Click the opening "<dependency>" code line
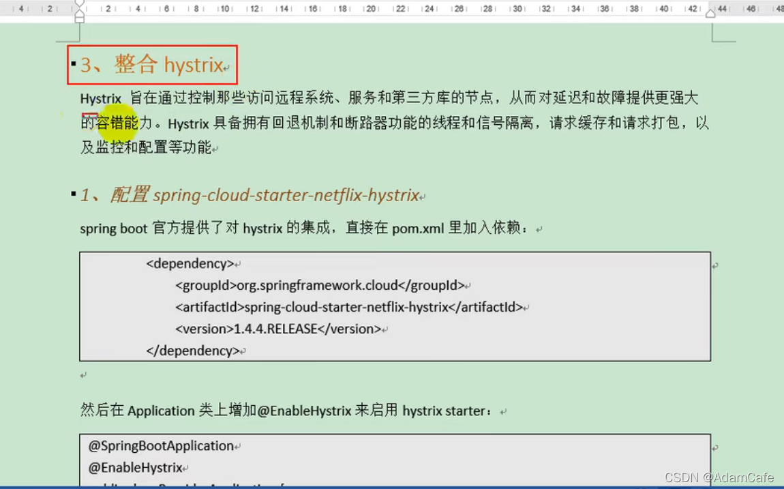This screenshot has width=784, height=489. 190,263
